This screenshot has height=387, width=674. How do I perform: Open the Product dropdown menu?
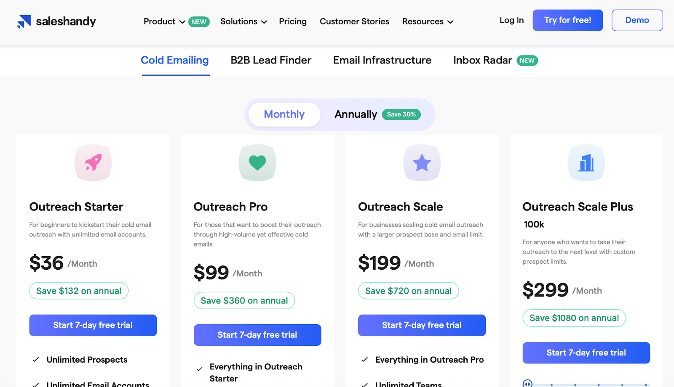[163, 21]
